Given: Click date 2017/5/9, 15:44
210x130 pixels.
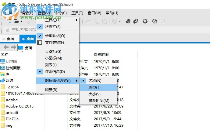Looking at the screenshot, I should pyautogui.click(x=108, y=119).
